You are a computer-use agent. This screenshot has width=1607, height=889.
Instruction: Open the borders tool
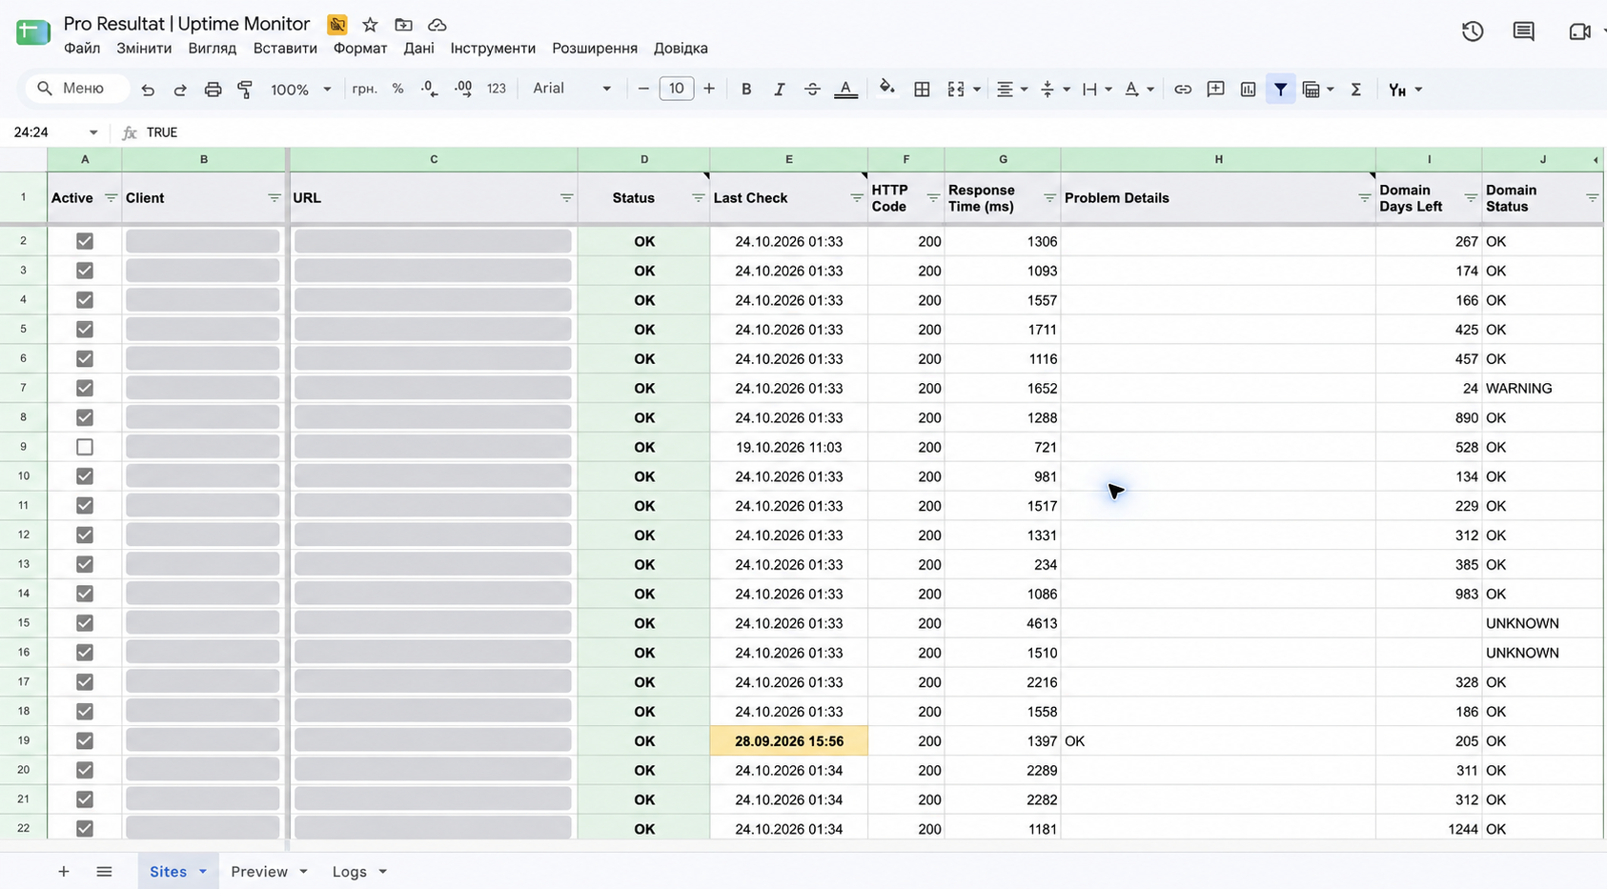[x=922, y=90]
